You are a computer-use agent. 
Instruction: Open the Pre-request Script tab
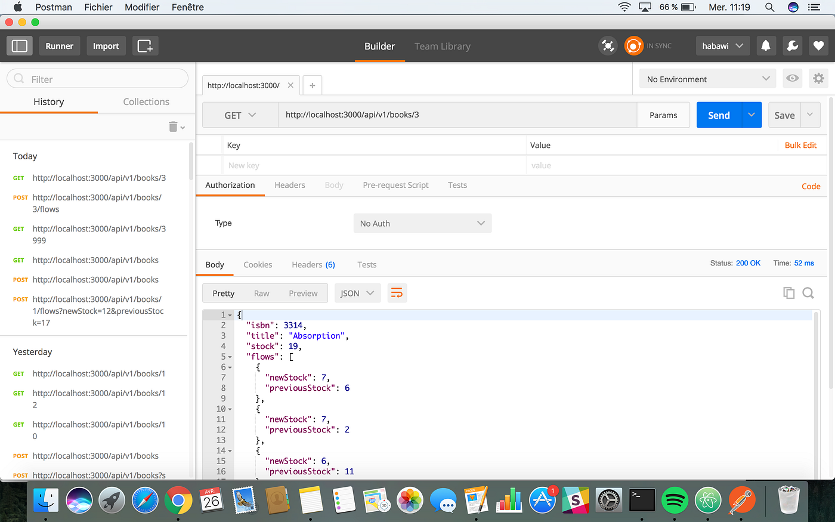click(x=395, y=185)
